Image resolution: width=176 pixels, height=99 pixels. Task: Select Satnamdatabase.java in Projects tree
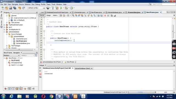point(23,43)
